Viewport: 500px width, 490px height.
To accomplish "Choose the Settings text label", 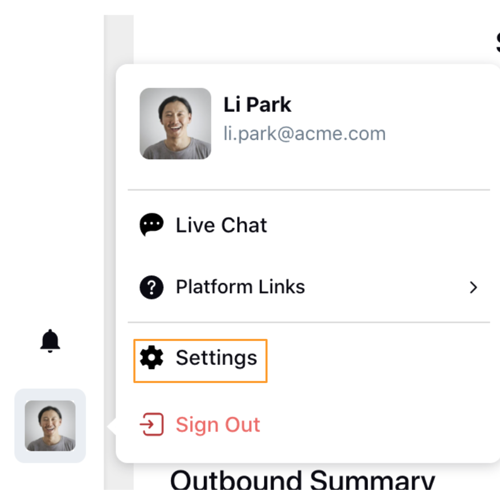I will pos(216,358).
